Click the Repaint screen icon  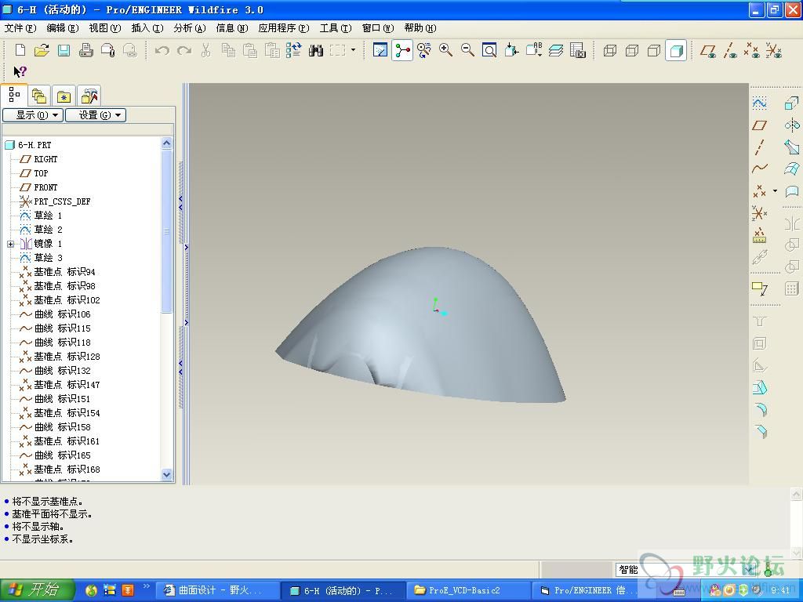380,50
